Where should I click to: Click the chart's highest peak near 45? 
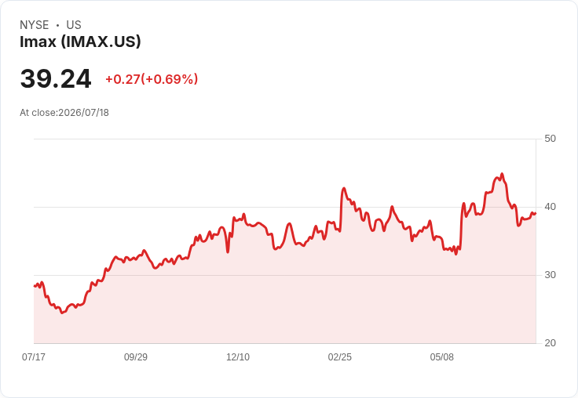pos(502,174)
